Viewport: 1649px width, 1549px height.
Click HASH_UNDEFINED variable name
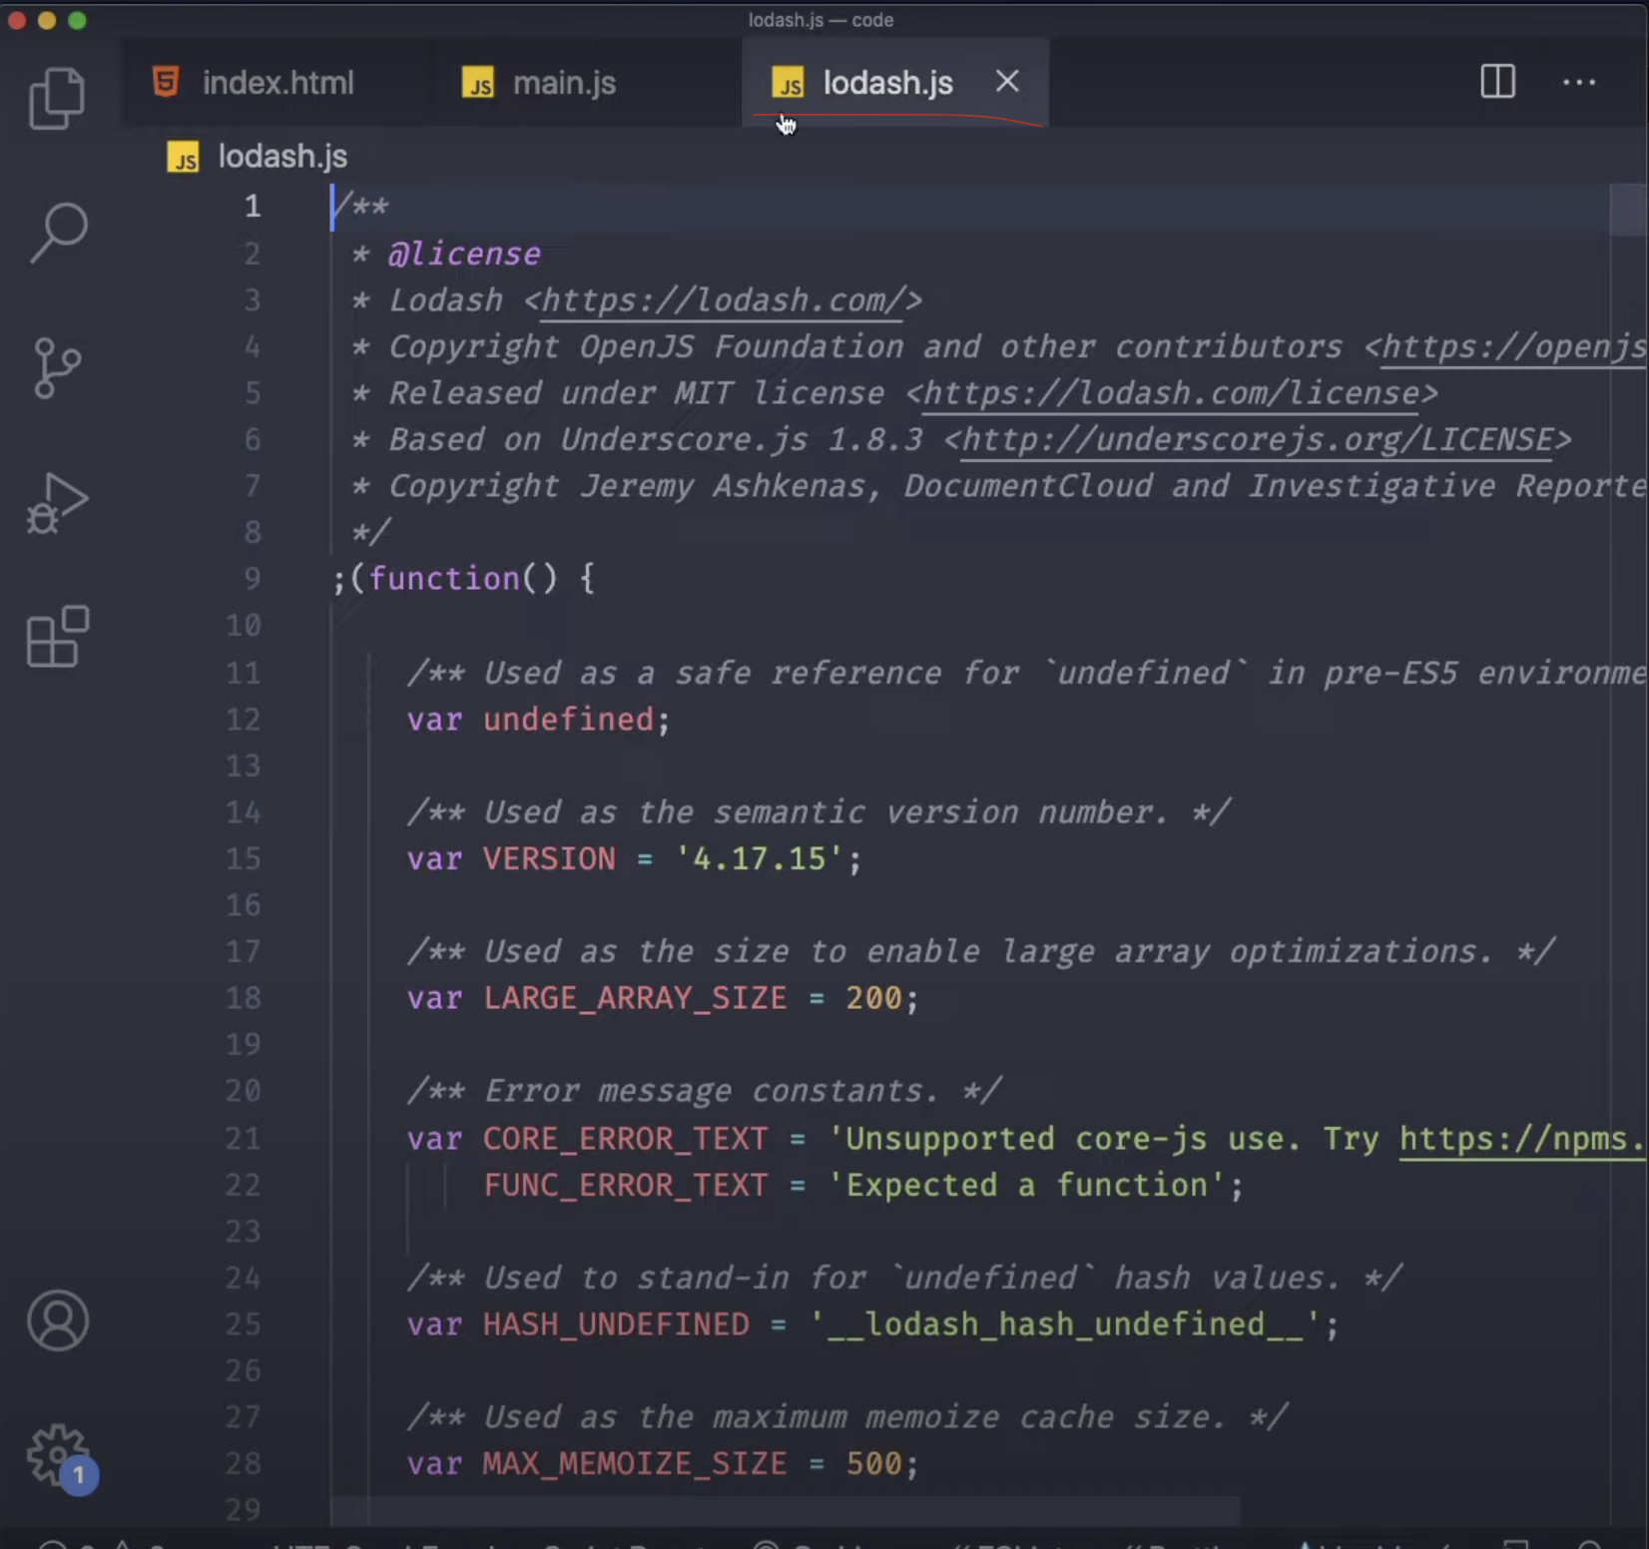pos(616,1324)
